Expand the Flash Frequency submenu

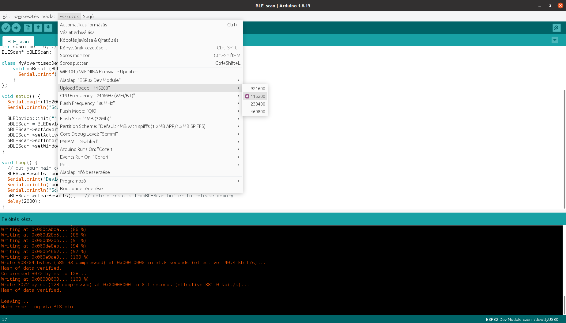[150, 103]
